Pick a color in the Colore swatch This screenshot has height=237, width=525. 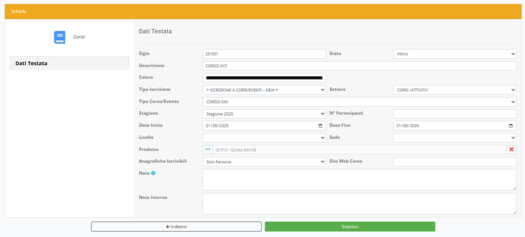coord(264,77)
